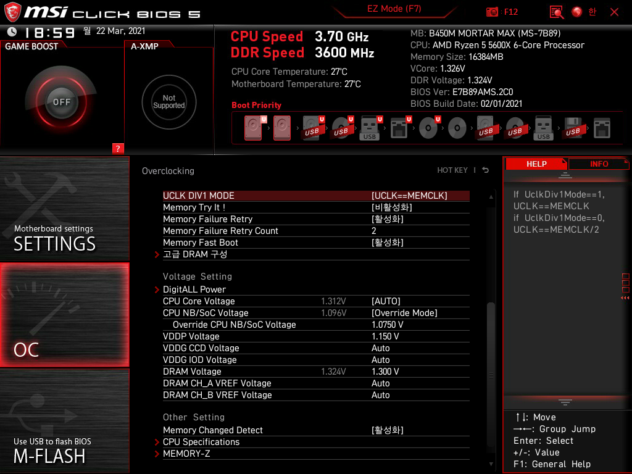Open the BIOS search magnifier icon

coord(557,12)
